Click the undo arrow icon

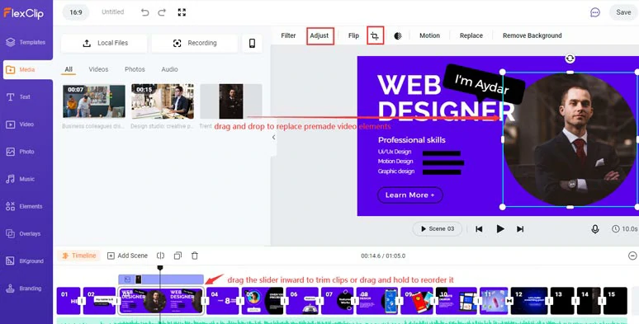[x=144, y=12]
